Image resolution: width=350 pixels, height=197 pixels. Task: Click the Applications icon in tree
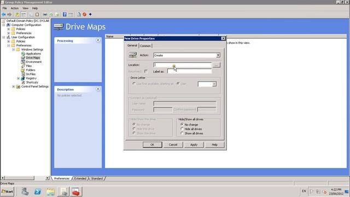click(23, 54)
